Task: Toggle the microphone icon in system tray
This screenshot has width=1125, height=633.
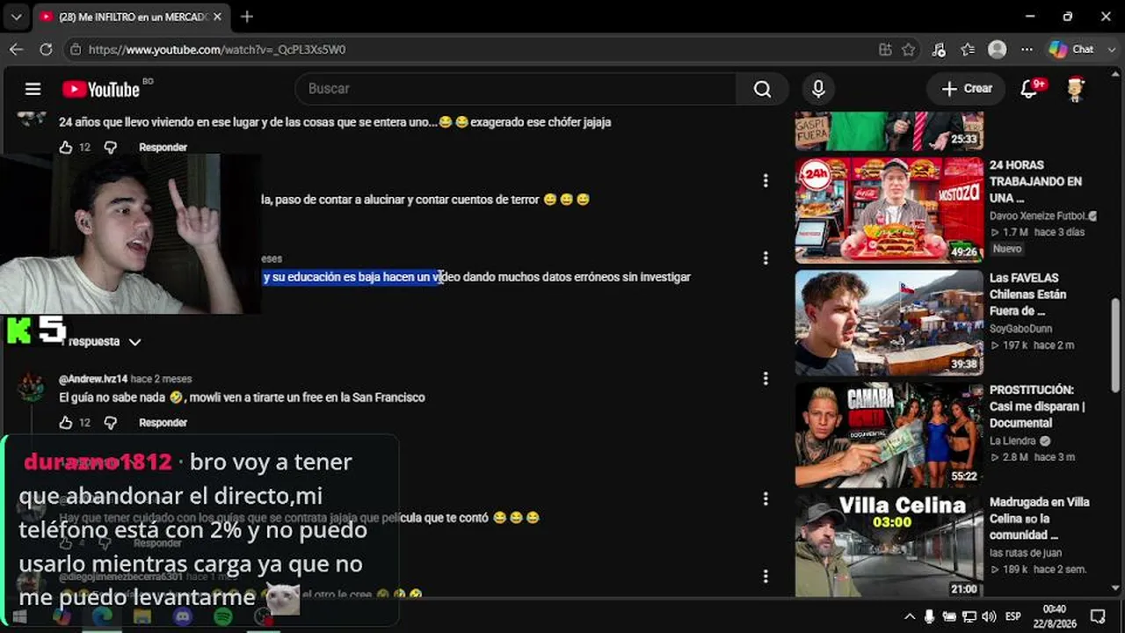Action: tap(929, 616)
